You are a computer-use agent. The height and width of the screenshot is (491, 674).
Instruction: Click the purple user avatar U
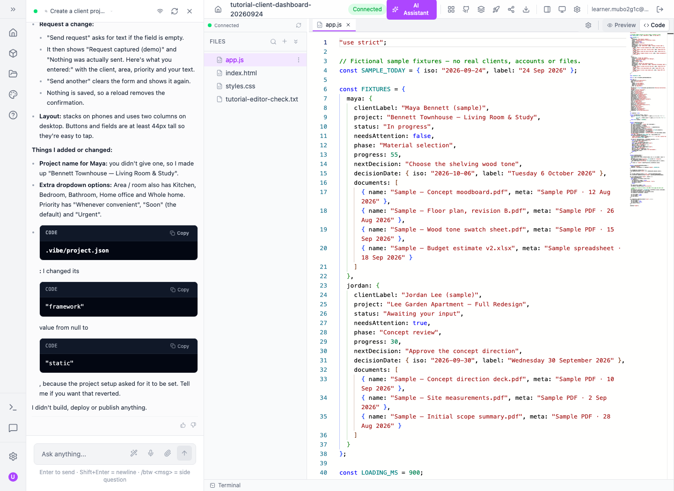13,477
